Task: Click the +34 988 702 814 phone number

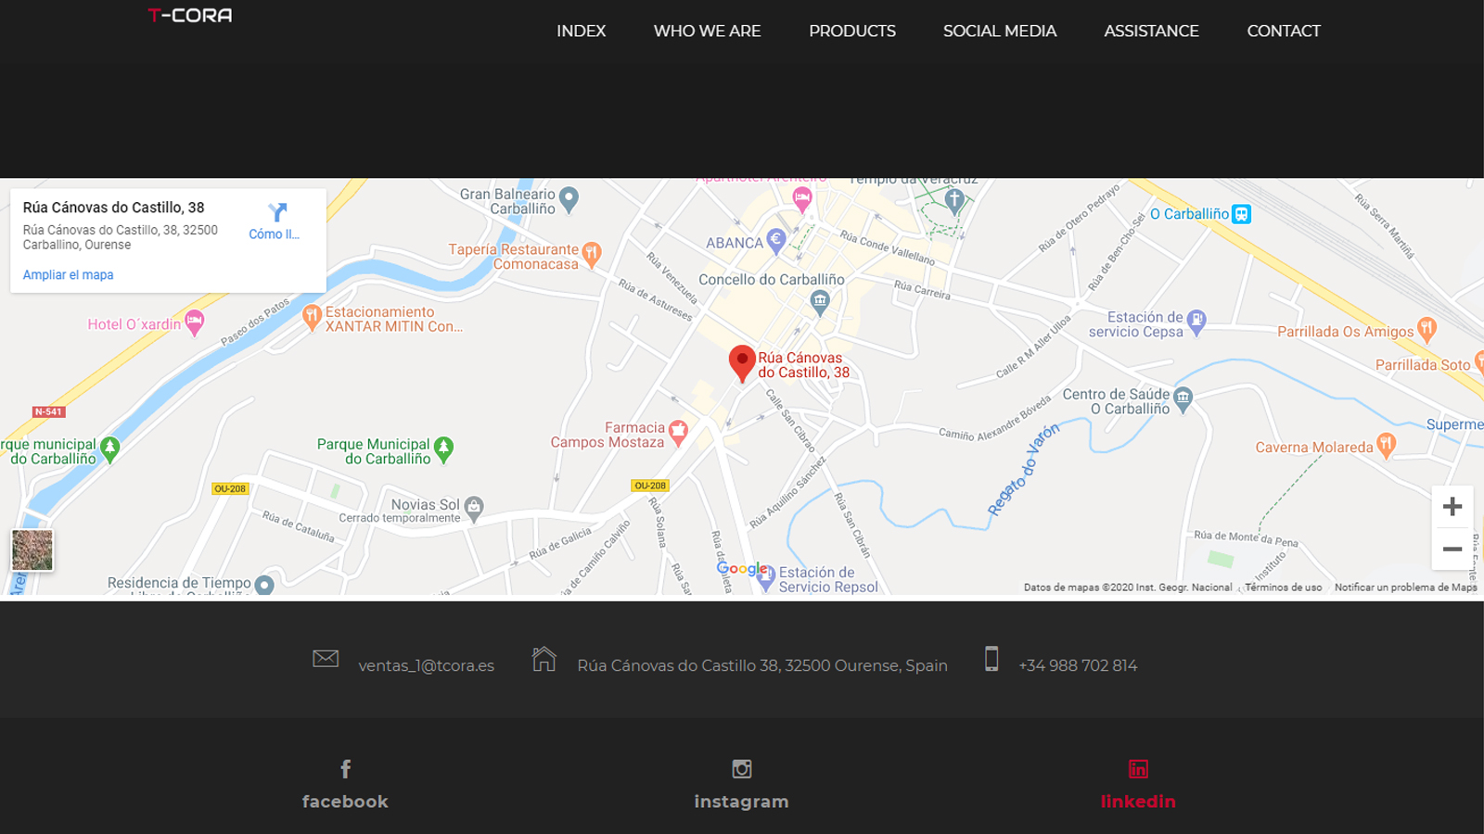Action: [x=1078, y=665]
